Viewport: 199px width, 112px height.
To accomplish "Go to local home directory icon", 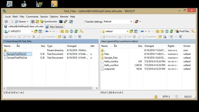I will point(72,31).
